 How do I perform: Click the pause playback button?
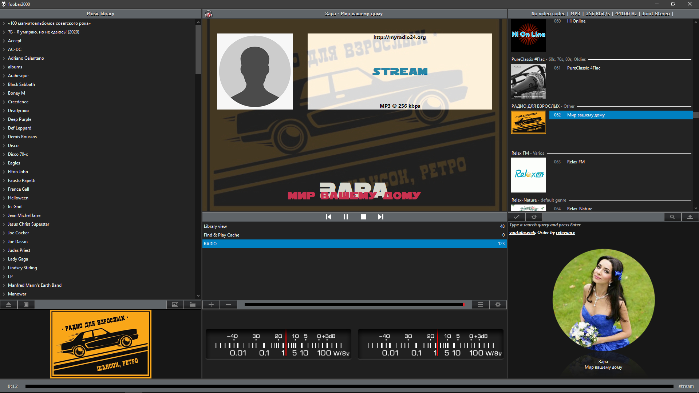coord(345,217)
